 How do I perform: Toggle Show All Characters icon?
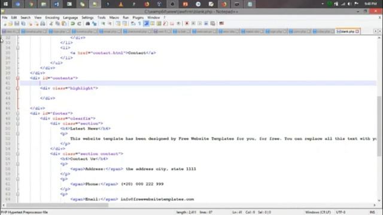click(x=139, y=24)
